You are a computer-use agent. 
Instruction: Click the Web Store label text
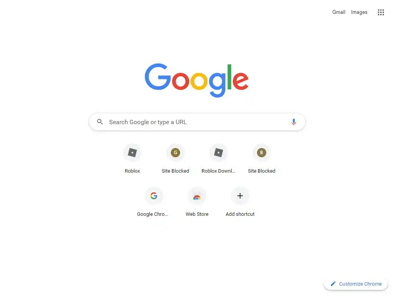click(x=197, y=214)
